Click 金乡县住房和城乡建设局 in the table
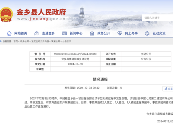Viewport: 173px width, 130px height. (75, 59)
